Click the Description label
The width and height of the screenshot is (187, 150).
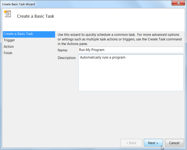tap(67, 58)
